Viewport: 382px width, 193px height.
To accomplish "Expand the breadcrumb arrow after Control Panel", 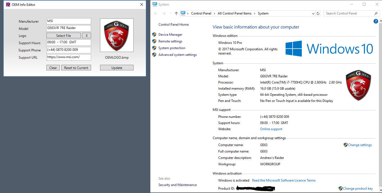I will 214,13.
